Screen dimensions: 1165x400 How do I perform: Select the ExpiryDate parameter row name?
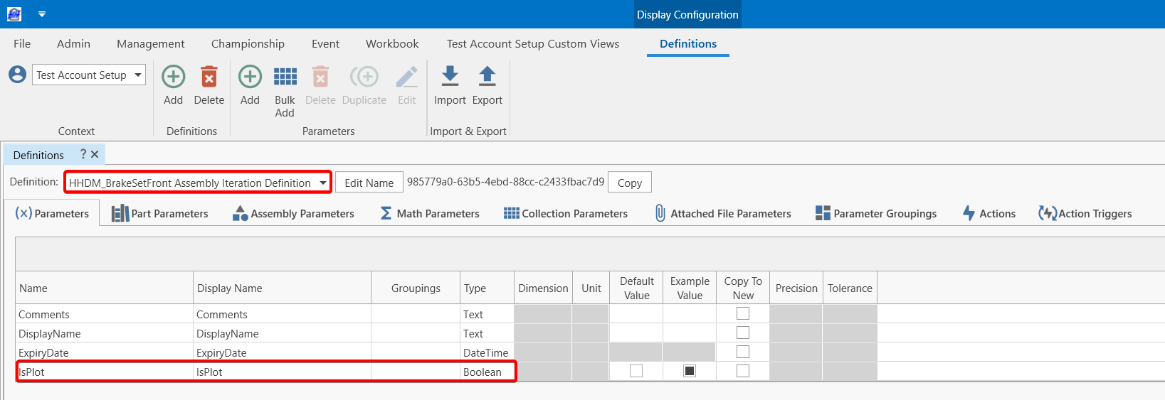point(44,352)
